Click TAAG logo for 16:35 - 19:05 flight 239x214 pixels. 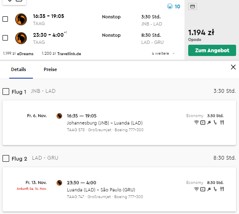[21, 19]
